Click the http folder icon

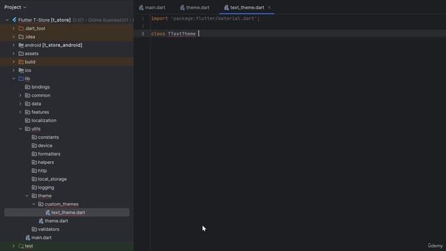coord(34,171)
